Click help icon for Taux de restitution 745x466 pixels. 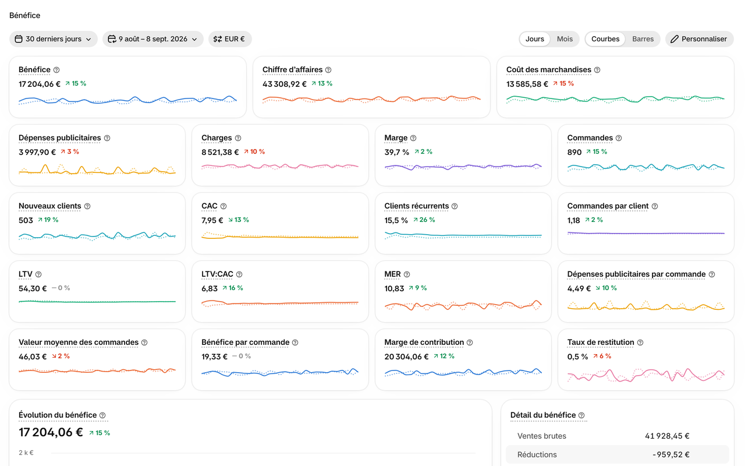(640, 343)
